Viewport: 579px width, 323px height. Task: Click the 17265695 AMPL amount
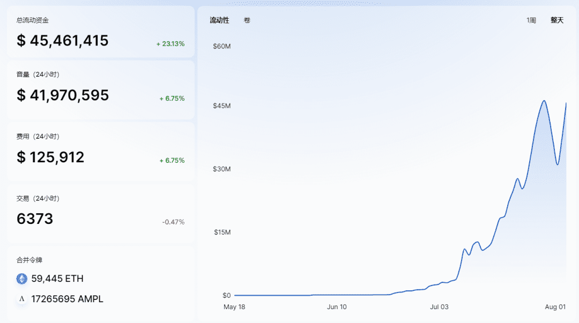[x=67, y=299]
